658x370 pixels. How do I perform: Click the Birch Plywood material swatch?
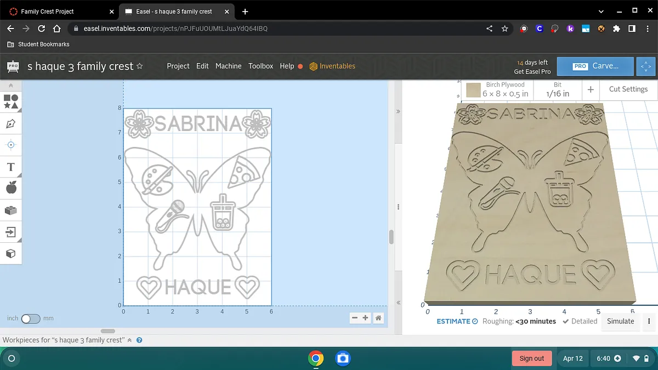click(474, 90)
